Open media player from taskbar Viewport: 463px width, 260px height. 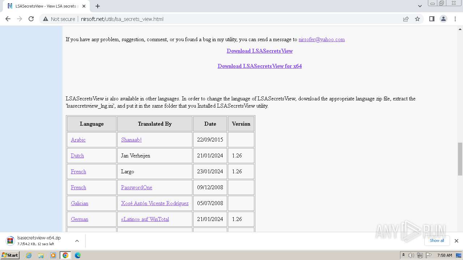click(x=53, y=255)
